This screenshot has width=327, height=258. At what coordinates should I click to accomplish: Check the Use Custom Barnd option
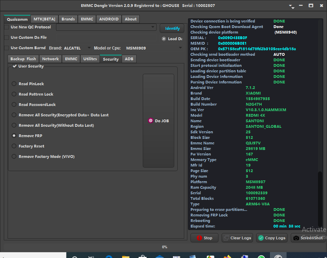click(x=7, y=48)
